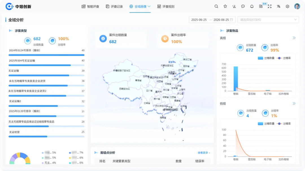Open the 全域画像 dropdown menu
The width and height of the screenshot is (305, 171).
(x=140, y=7)
